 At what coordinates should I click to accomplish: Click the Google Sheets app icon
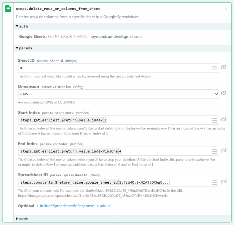(8, 9)
